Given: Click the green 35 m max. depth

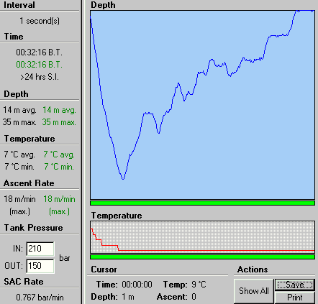Looking at the screenshot, I should [x=59, y=122].
